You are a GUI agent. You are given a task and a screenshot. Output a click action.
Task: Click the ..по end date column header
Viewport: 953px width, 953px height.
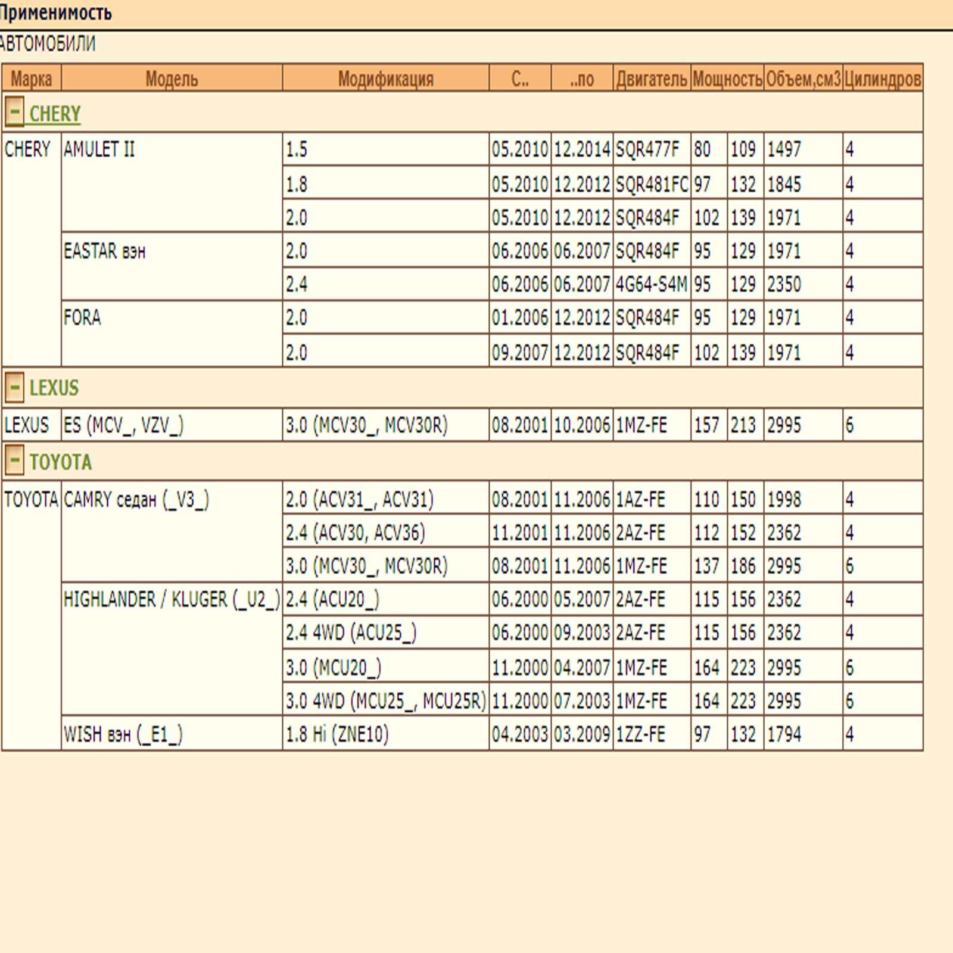click(x=582, y=78)
